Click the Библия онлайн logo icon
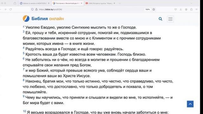The width and height of the screenshot is (203, 114). pos(26,18)
